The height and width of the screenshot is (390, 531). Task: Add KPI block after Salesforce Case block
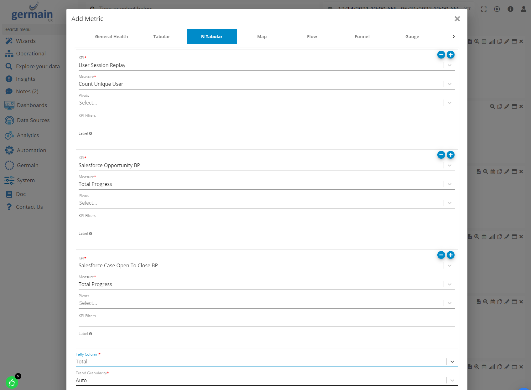(x=450, y=255)
